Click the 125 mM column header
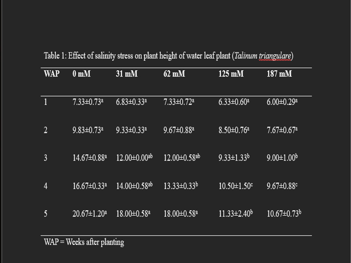The image size is (351, 263). pyautogui.click(x=231, y=74)
